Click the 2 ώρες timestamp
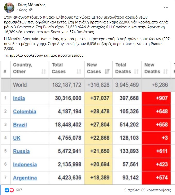 (x=21, y=10)
